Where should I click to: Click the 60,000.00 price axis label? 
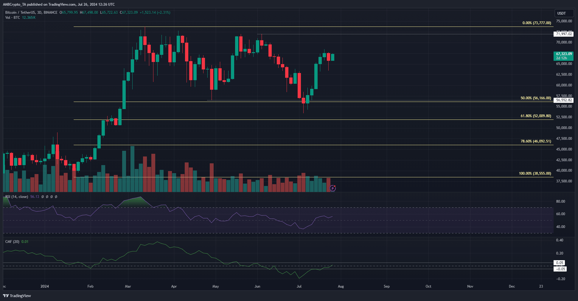pyautogui.click(x=564, y=85)
